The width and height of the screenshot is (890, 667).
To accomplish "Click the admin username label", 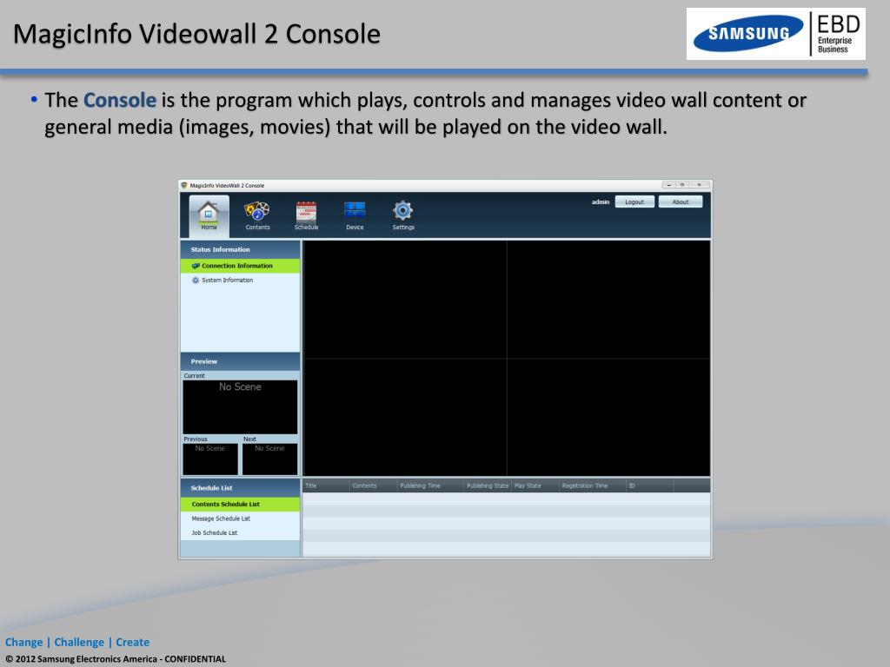I will click(601, 201).
